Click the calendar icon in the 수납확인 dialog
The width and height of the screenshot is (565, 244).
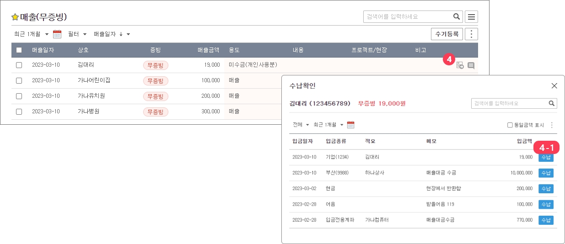[351, 125]
